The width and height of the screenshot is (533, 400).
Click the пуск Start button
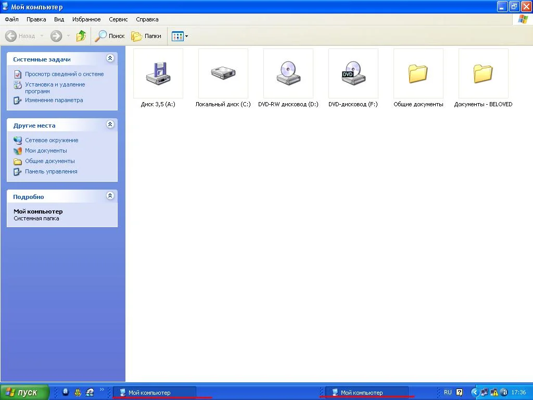24,392
